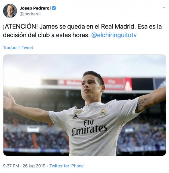Image resolution: width=169 pixels, height=173 pixels.
Task: Open the Twitter for iPhone source link
Action: tap(67, 166)
